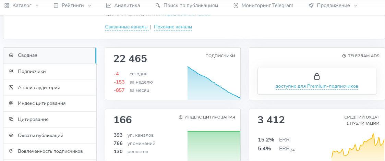Click the Цитирование speech bubbles icon
The width and height of the screenshot is (385, 161).
point(11,119)
